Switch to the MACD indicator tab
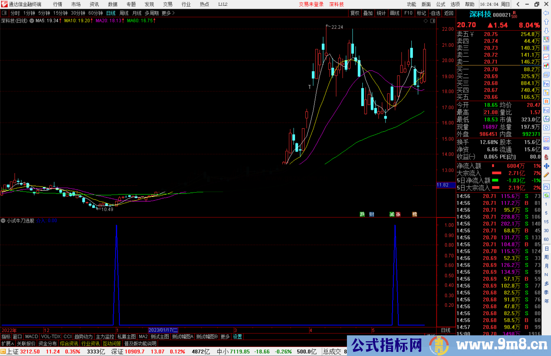This screenshot has height=356, width=551. click(31, 337)
